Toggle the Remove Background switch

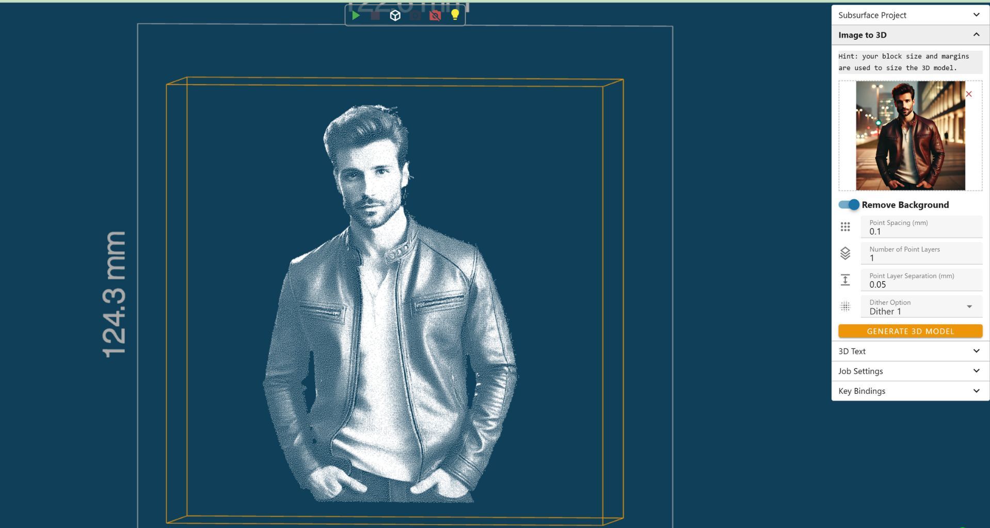coord(849,205)
